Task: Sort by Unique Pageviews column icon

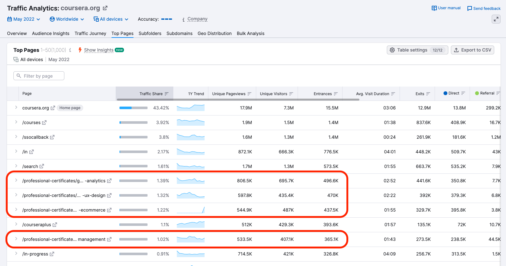Action: 249,94
